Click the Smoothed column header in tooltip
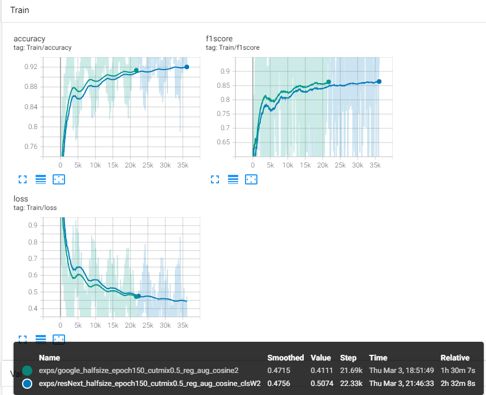The height and width of the screenshot is (395, 486). (x=286, y=358)
